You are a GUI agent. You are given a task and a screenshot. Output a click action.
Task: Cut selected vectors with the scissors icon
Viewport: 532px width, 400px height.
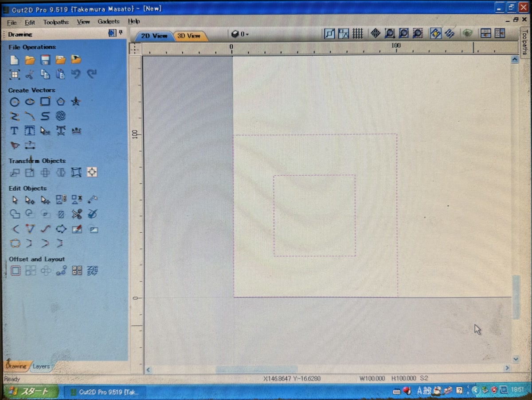30,74
